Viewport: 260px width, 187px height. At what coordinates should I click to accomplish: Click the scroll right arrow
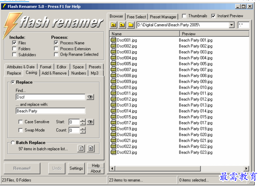click(246, 168)
